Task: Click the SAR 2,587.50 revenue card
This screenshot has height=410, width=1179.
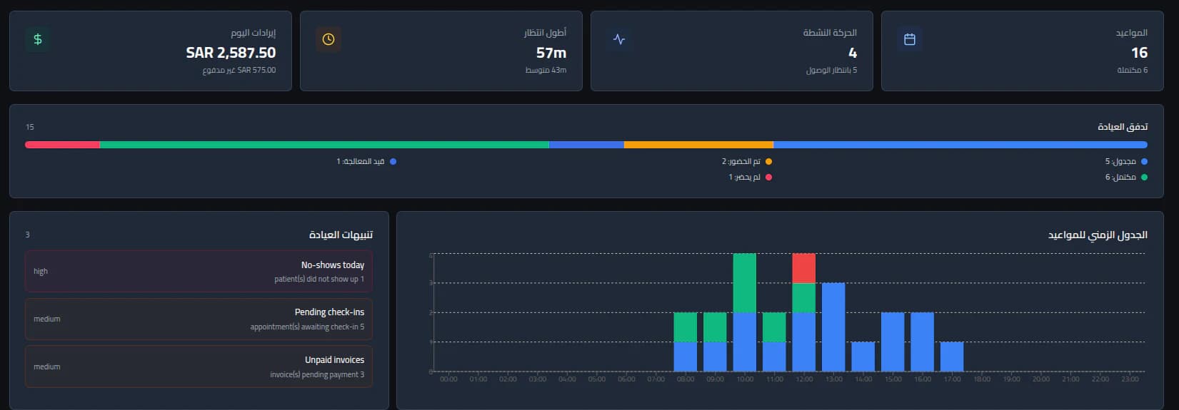Action: point(151,51)
